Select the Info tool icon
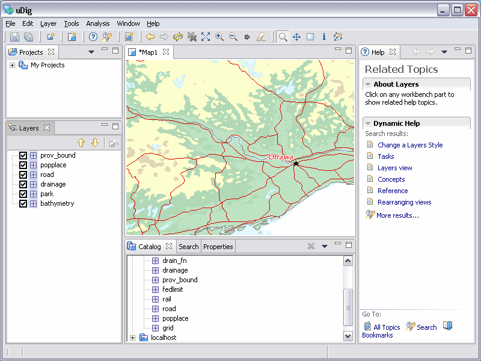The height and width of the screenshot is (361, 481). tap(324, 37)
